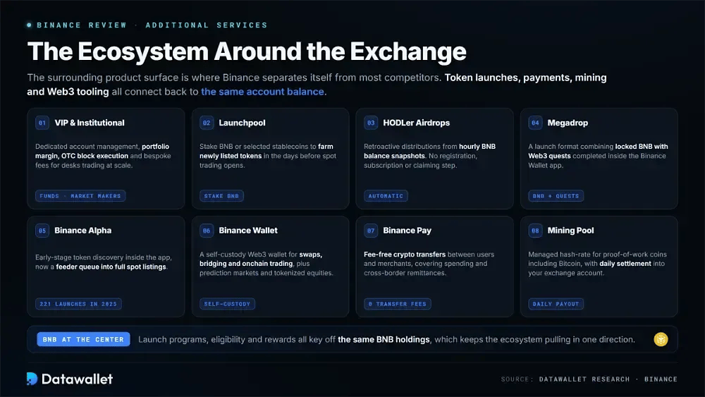The height and width of the screenshot is (397, 705).
Task: Click the SELF-CUSTODY tag
Action: [x=227, y=304]
